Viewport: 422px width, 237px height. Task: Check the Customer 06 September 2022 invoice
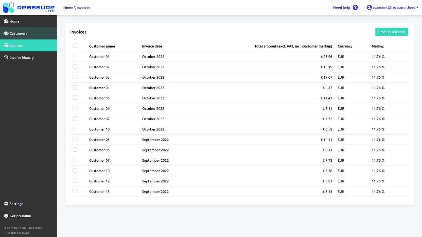click(x=75, y=150)
